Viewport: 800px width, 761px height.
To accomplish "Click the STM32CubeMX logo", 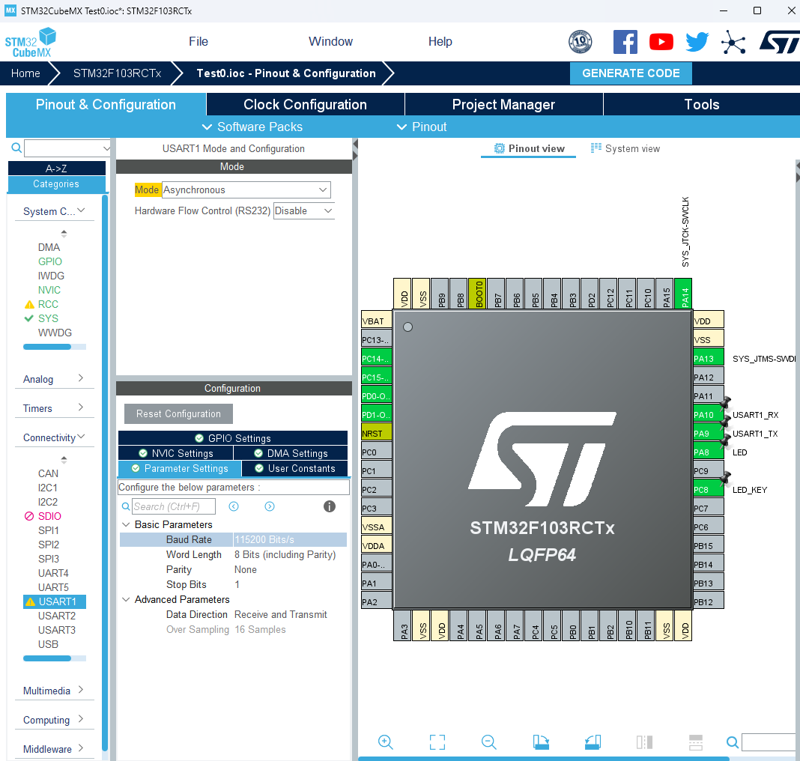I will tap(31, 43).
